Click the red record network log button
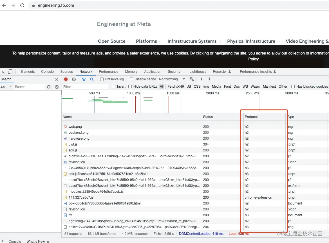 pyautogui.click(x=66, y=79)
